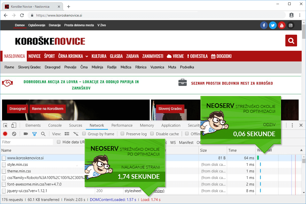Click the YouTube social icon
306x204 pixels.
point(282,25)
